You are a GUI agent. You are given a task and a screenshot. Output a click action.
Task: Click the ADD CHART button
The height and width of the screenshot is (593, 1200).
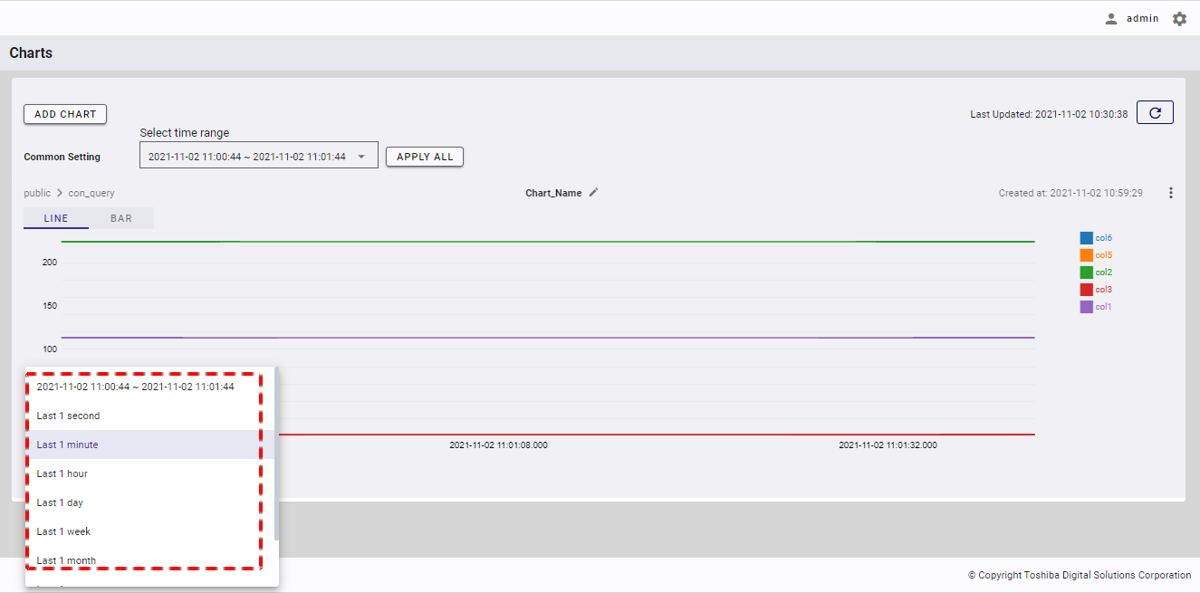[65, 114]
